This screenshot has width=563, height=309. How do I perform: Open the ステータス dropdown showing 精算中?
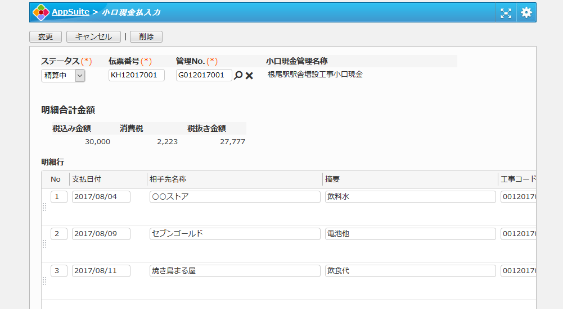(63, 76)
